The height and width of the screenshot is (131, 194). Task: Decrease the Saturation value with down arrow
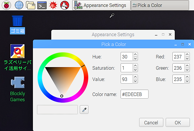click(x=135, y=70)
